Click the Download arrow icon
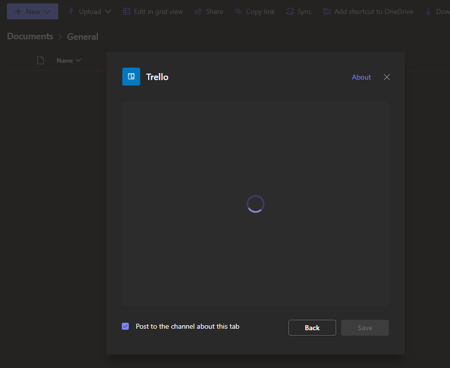 click(428, 11)
